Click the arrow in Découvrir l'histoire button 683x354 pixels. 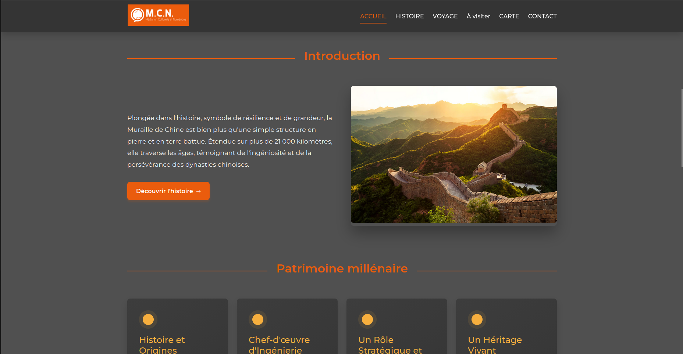tap(199, 191)
